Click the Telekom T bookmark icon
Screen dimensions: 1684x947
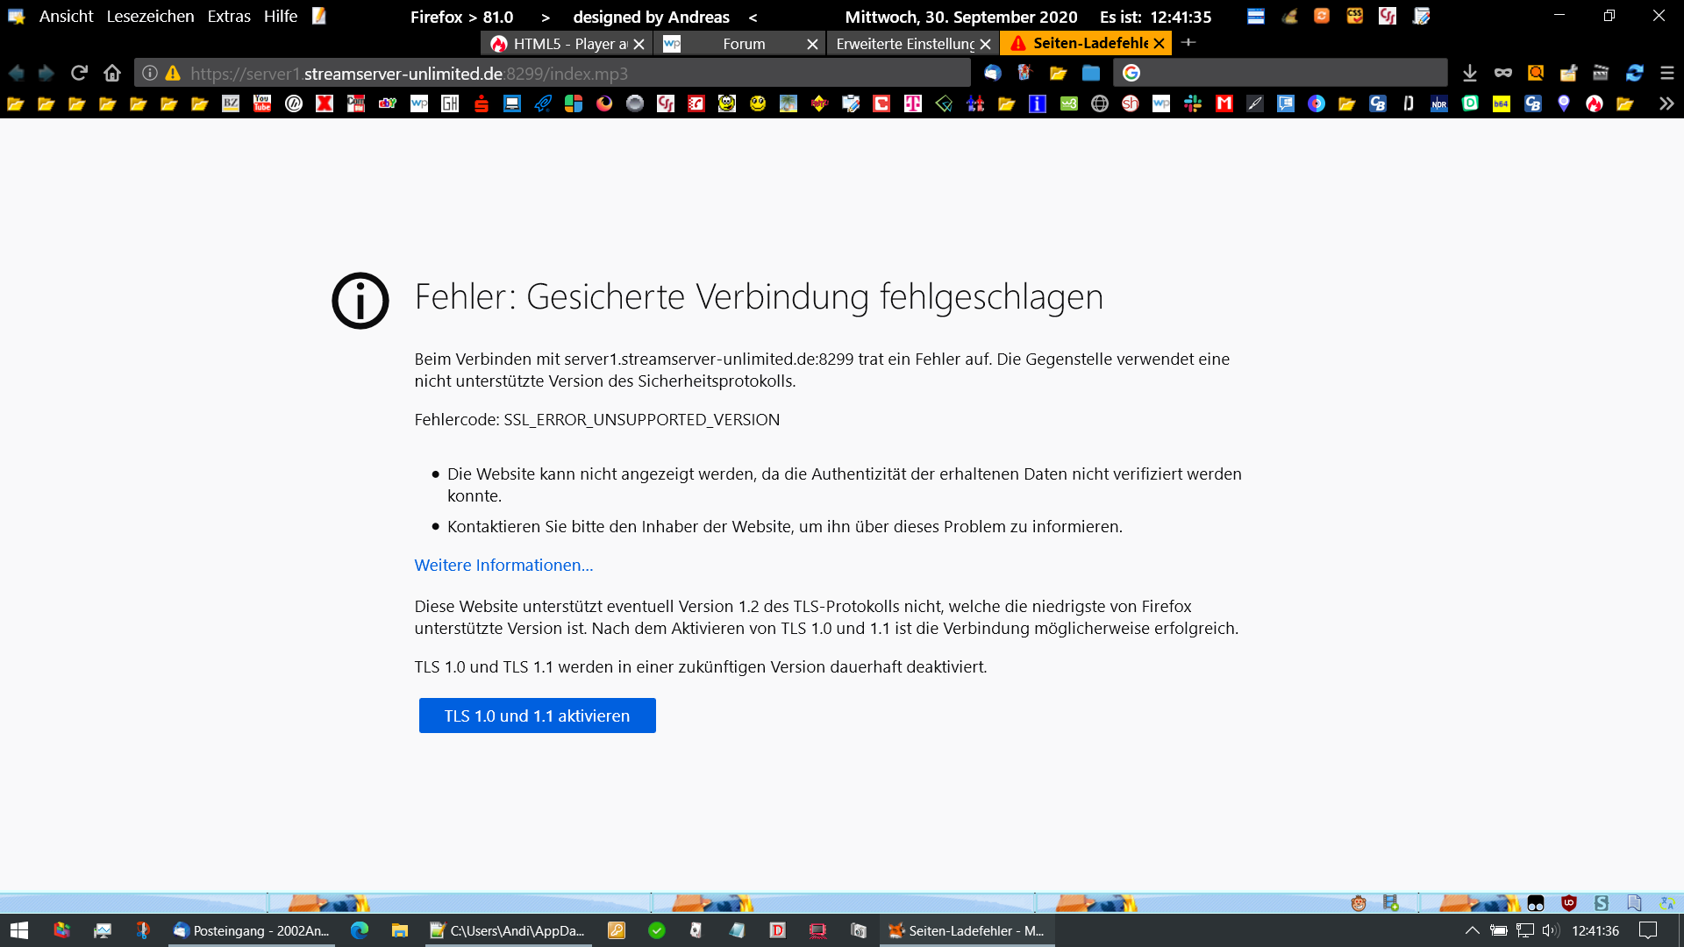(x=913, y=103)
